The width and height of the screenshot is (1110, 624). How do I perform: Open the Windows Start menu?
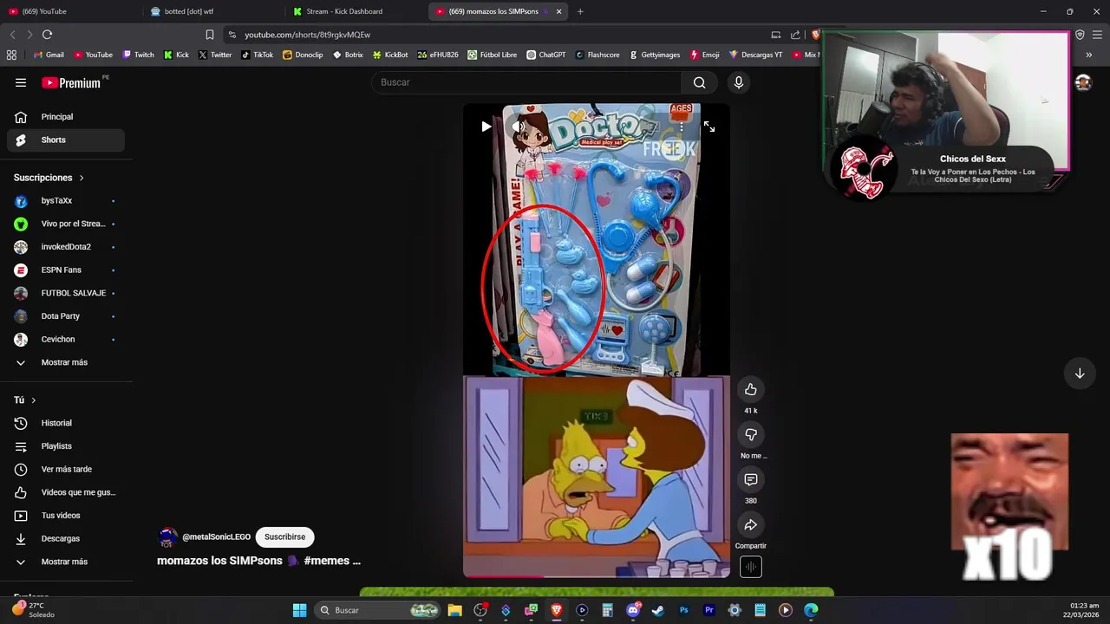click(x=299, y=610)
